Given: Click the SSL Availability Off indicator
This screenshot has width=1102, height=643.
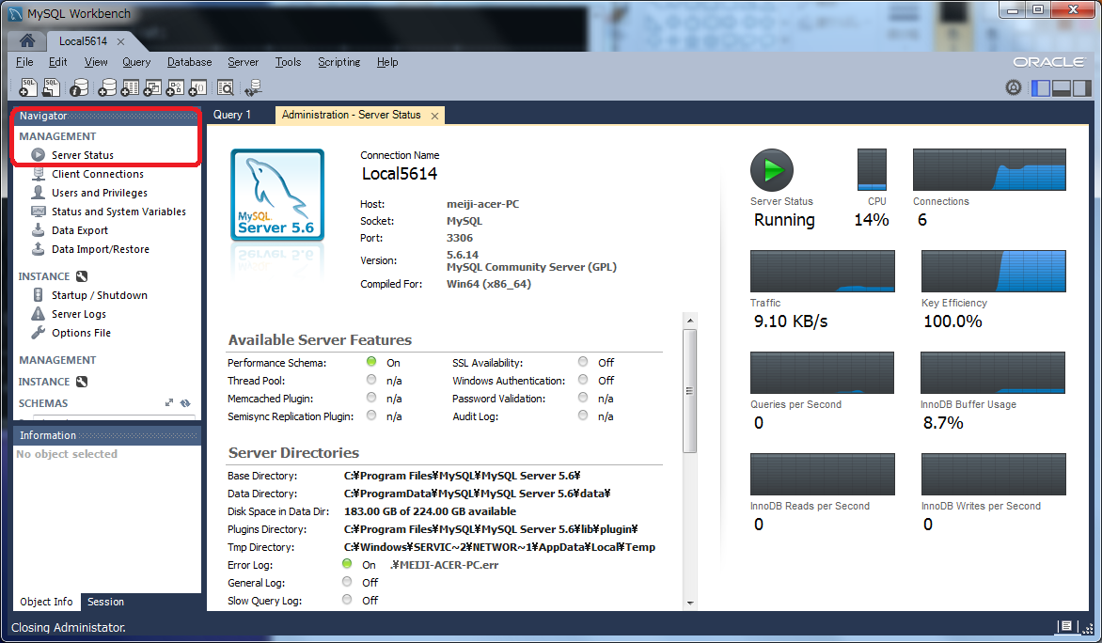Looking at the screenshot, I should 583,361.
